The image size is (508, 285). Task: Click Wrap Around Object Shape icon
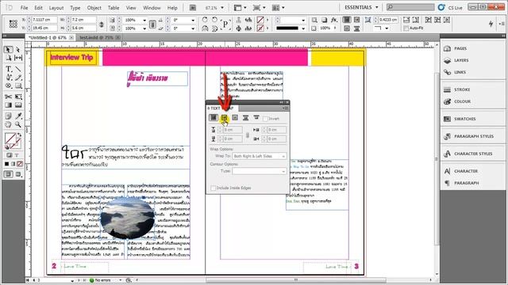tap(235, 118)
